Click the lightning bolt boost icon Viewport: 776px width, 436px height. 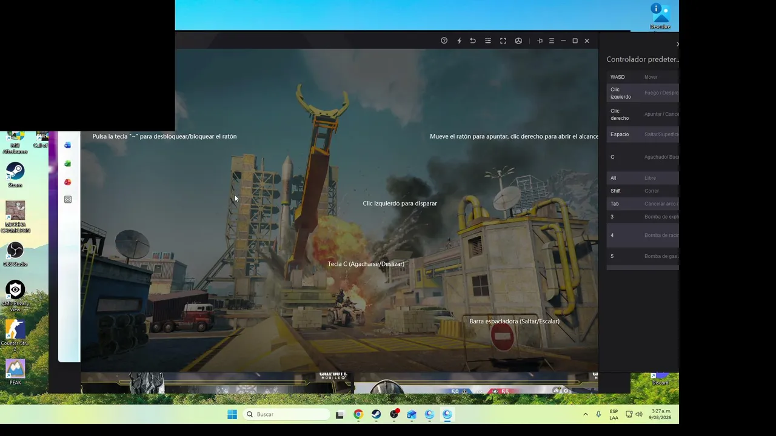(459, 41)
